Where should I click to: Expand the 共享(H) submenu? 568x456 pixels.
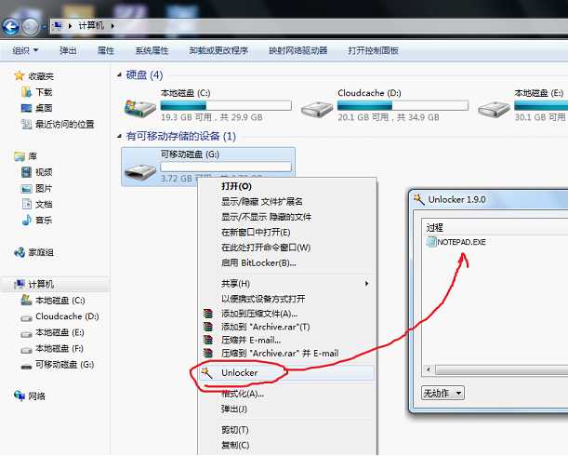[285, 284]
